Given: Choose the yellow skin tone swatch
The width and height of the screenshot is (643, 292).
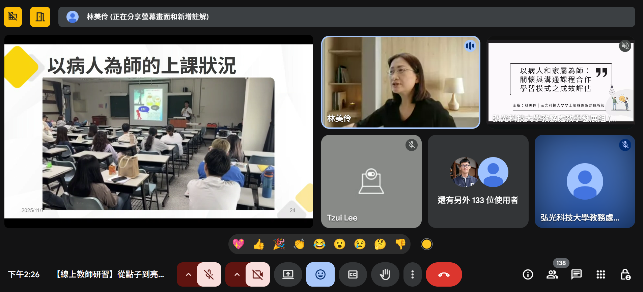Looking at the screenshot, I should (426, 244).
